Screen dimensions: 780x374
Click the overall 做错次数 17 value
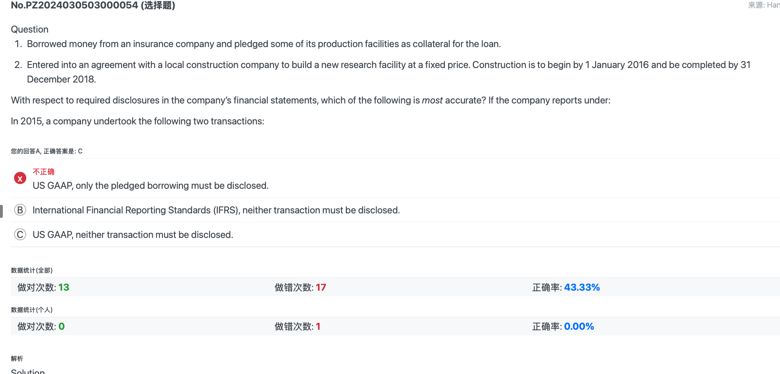click(x=321, y=287)
